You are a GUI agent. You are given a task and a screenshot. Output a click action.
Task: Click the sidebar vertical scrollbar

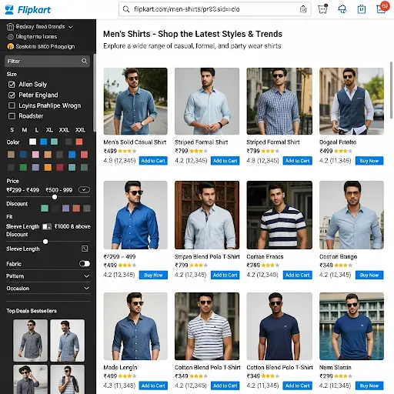click(x=95, y=92)
